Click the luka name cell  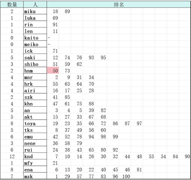[x=35, y=18]
